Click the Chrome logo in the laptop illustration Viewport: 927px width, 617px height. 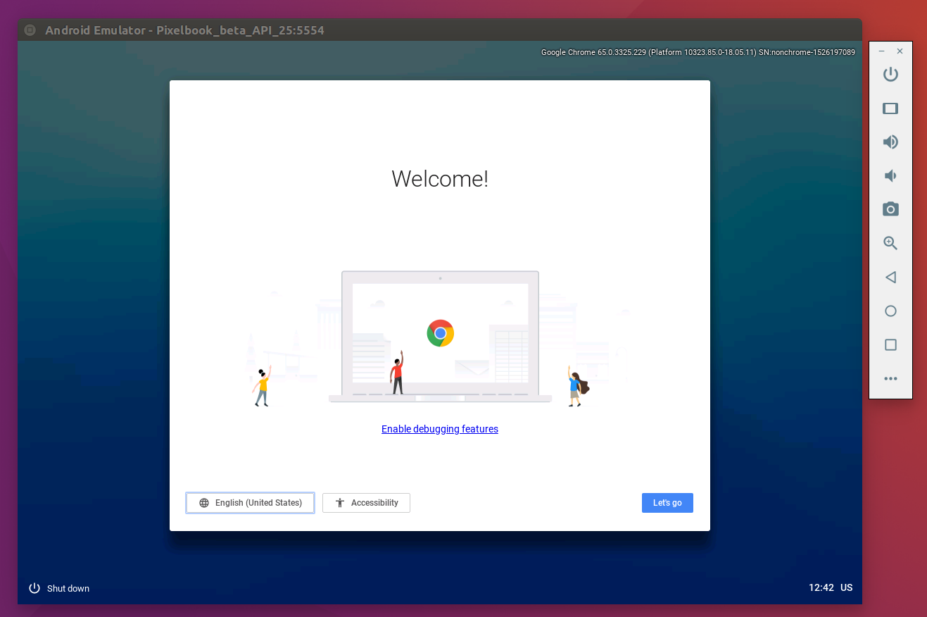(441, 333)
